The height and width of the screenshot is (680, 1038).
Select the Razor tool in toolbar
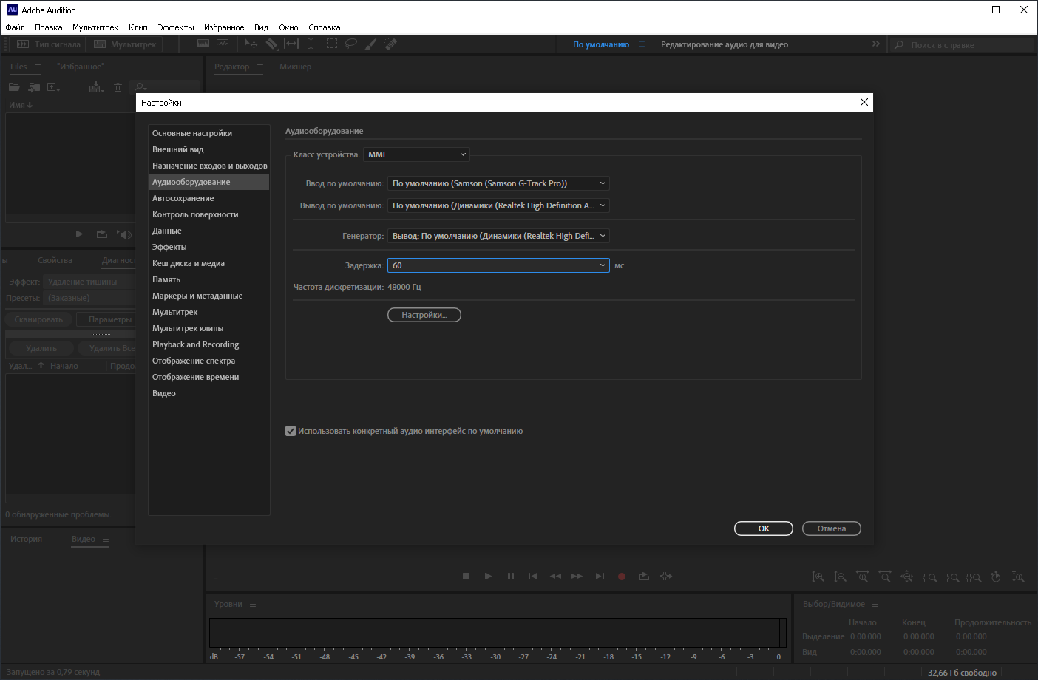point(271,44)
